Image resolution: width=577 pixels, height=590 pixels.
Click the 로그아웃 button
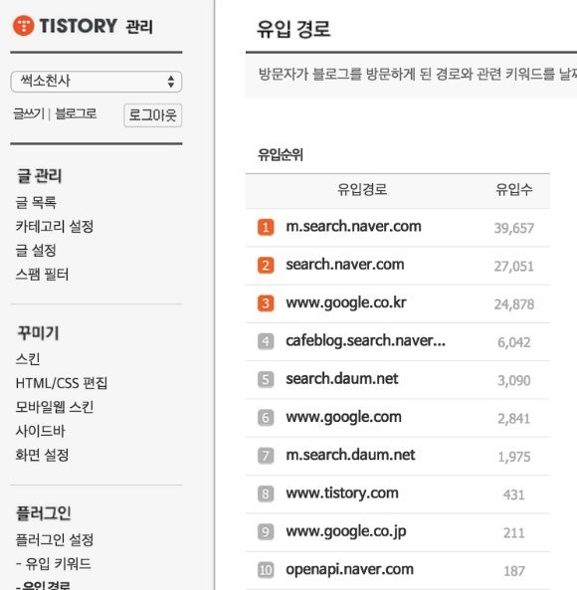coord(153,115)
